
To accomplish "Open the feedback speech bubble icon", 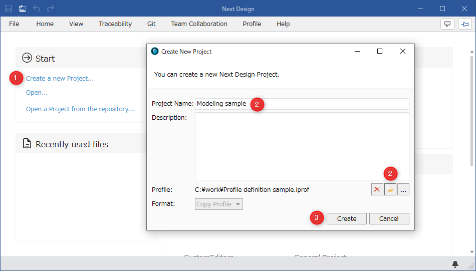I will tap(447, 24).
